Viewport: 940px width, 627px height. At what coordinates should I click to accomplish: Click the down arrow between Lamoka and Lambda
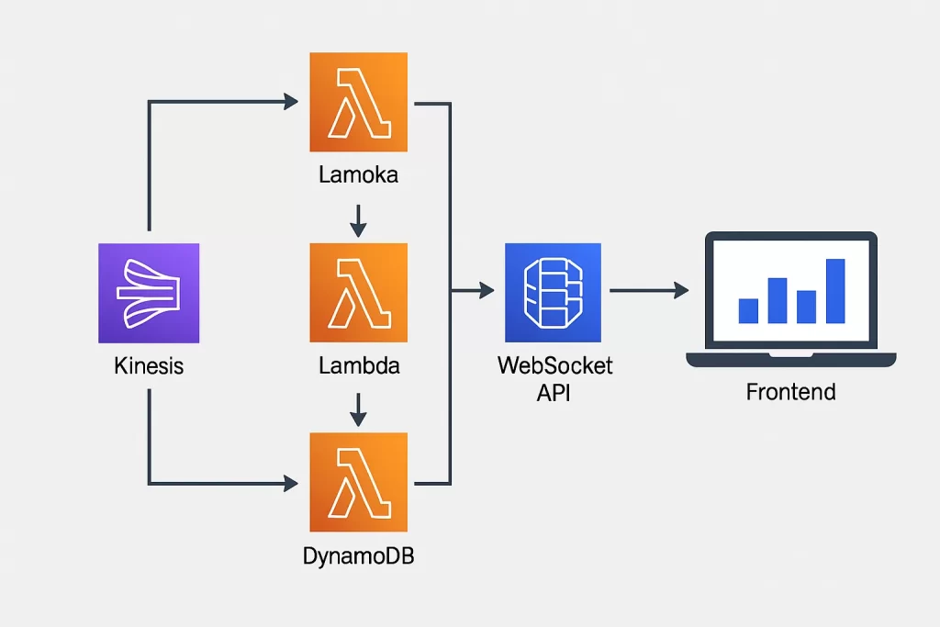tap(359, 218)
